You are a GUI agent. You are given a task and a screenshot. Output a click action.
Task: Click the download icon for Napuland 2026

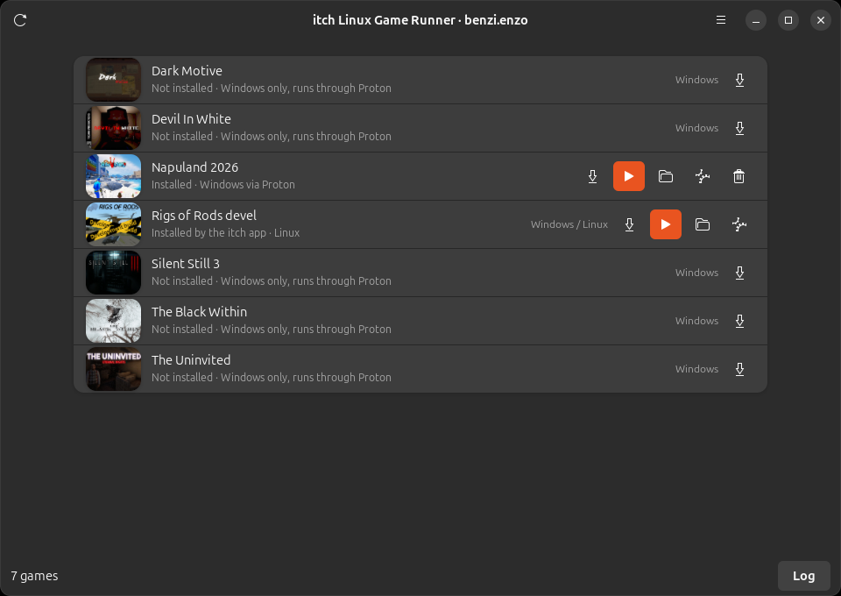pyautogui.click(x=593, y=176)
